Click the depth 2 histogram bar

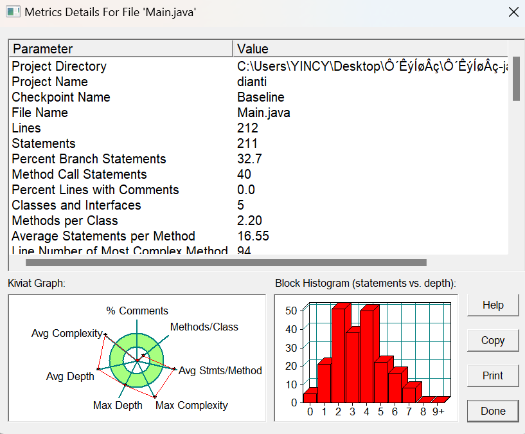pos(339,356)
